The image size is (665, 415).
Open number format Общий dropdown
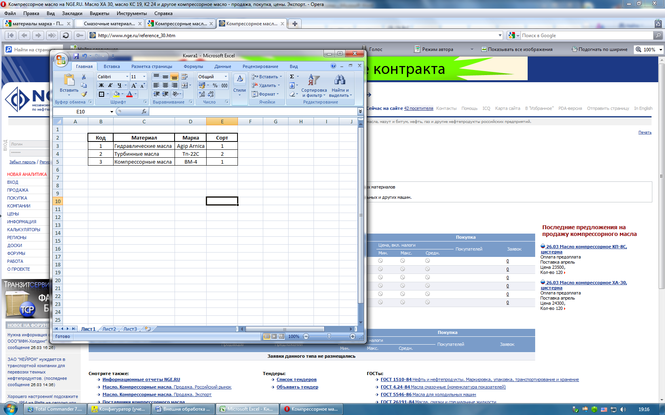(226, 77)
